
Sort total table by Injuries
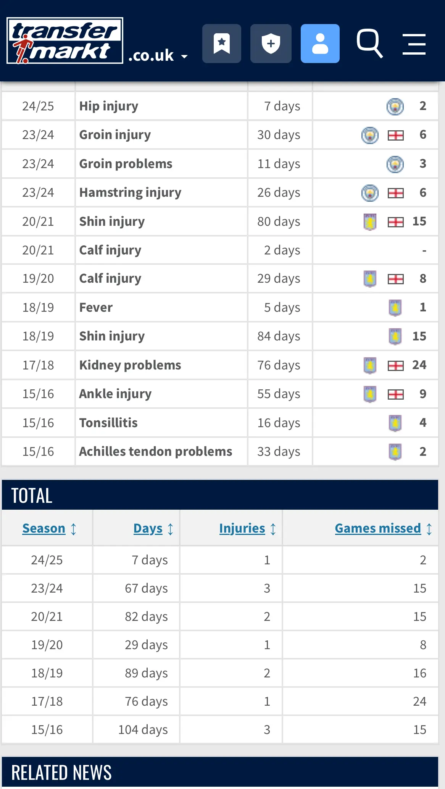click(242, 528)
